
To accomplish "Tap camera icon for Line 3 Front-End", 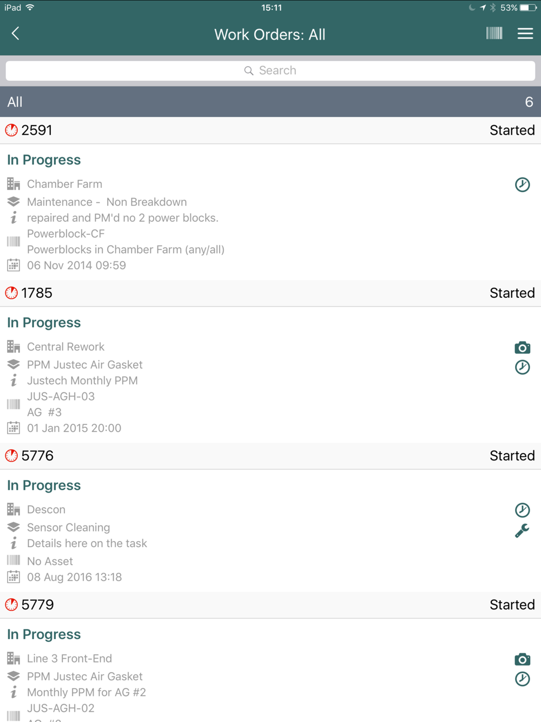I will 522,659.
